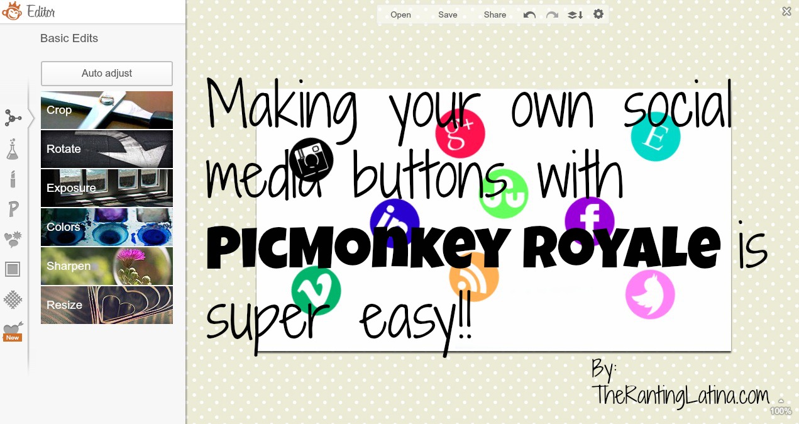Click the Auto adjust button
The image size is (799, 424).
[107, 73]
